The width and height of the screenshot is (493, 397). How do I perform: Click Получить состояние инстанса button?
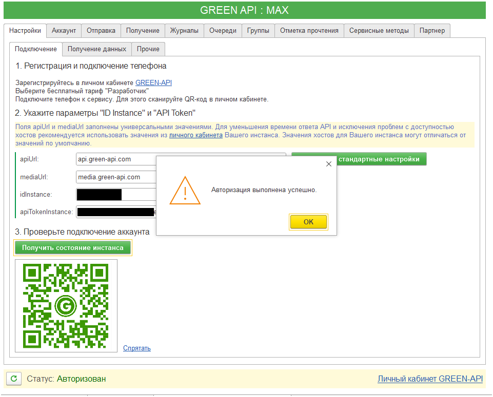pos(72,248)
